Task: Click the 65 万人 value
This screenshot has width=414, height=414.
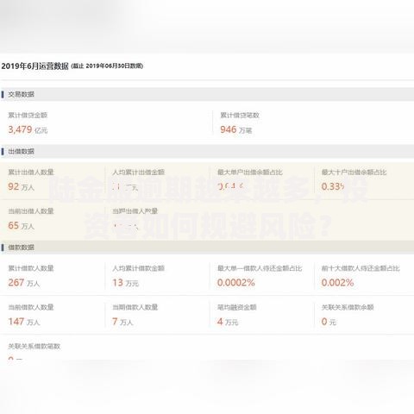Action: point(21,226)
